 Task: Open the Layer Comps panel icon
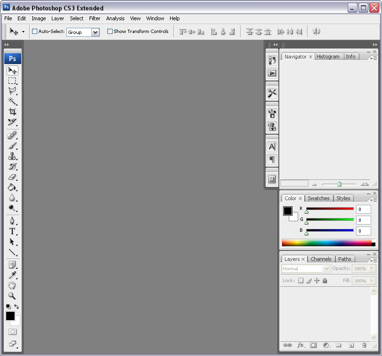tap(272, 180)
